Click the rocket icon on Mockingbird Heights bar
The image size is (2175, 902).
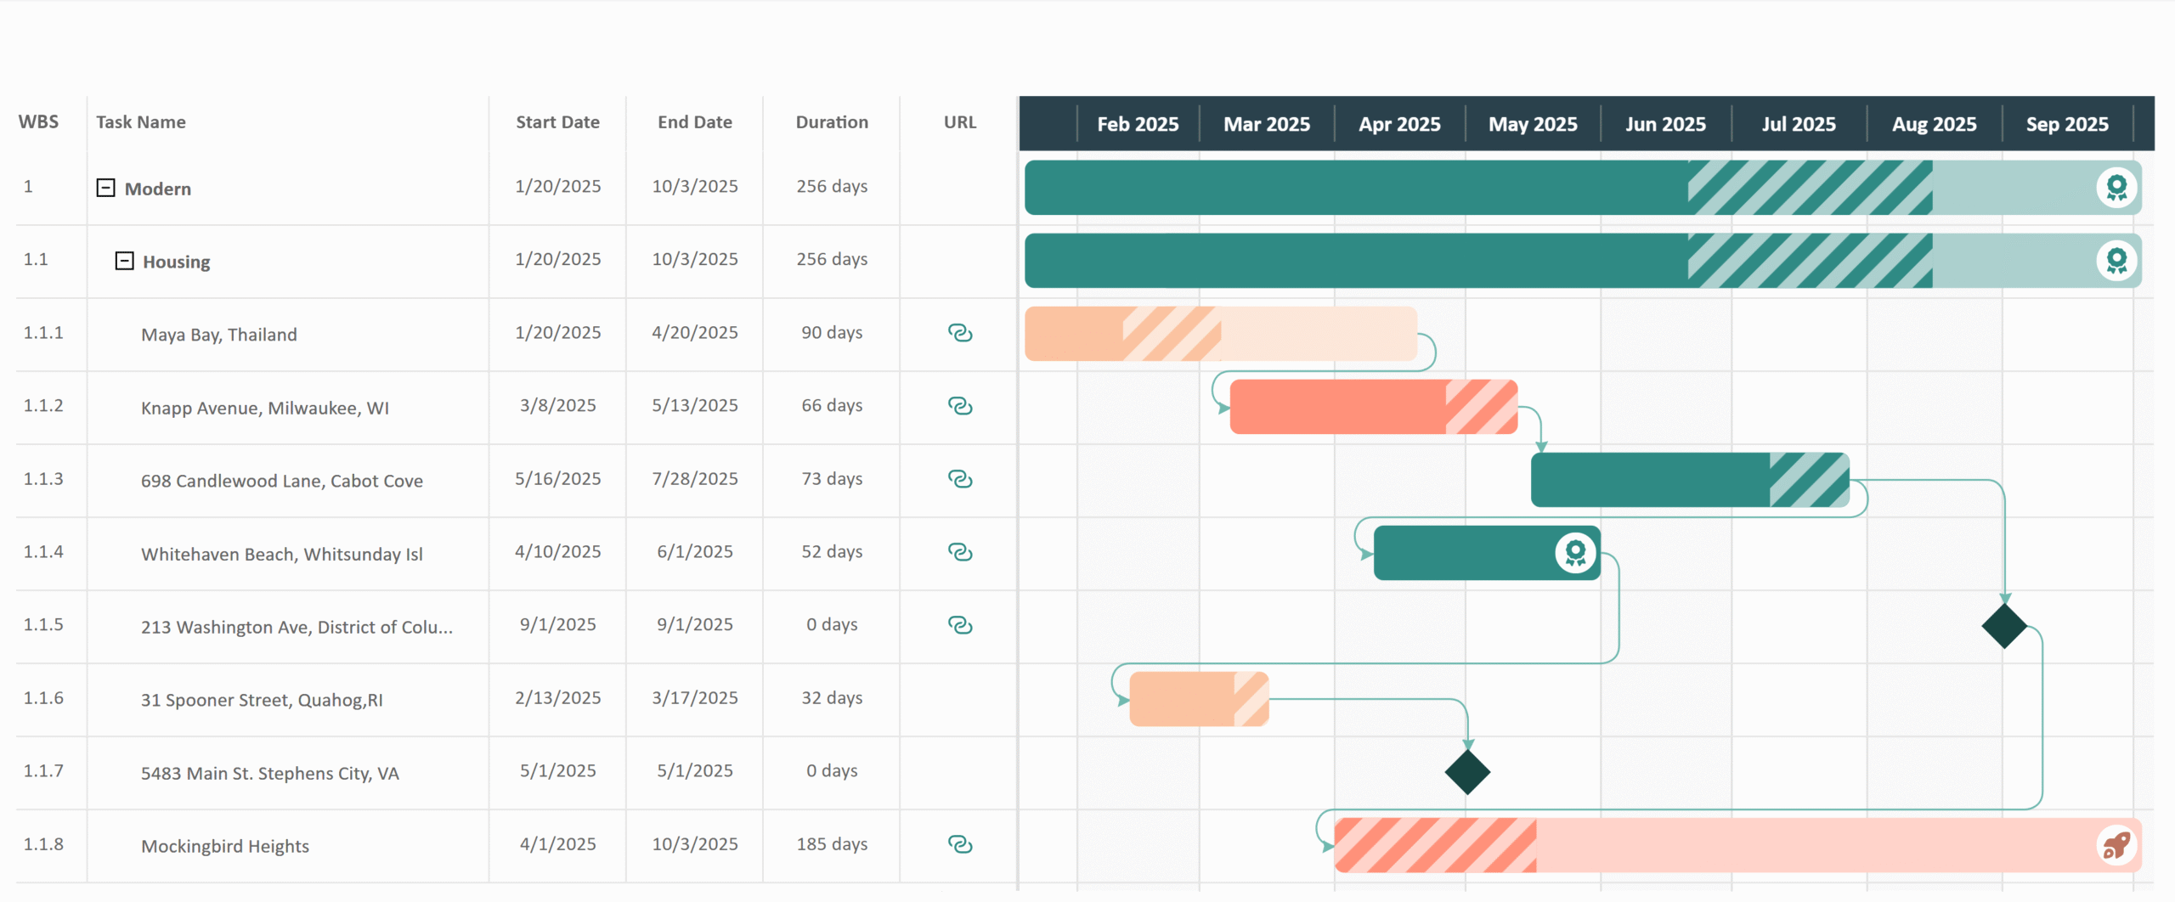coord(2116,845)
